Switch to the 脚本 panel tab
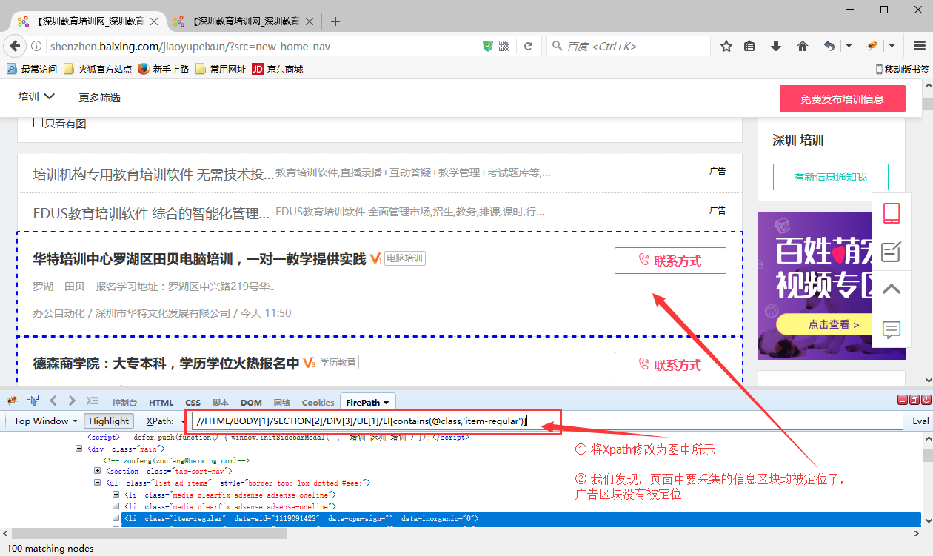The image size is (933, 556). point(221,403)
